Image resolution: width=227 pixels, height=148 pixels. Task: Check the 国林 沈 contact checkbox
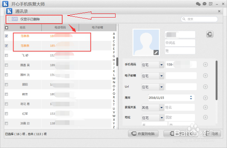pyautogui.click(x=7, y=75)
